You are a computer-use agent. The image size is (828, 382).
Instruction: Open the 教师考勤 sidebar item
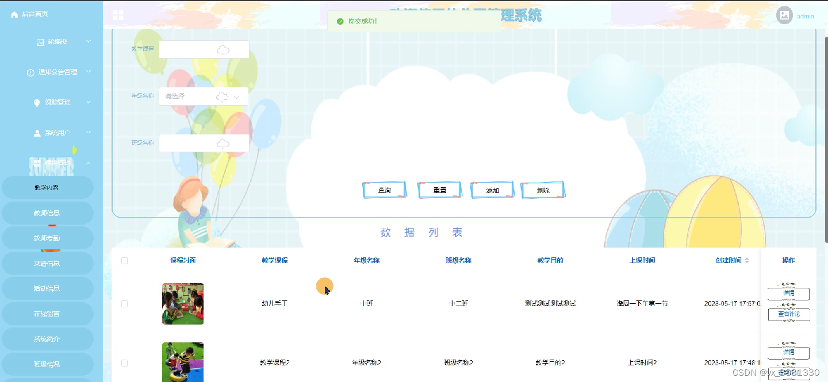click(47, 238)
